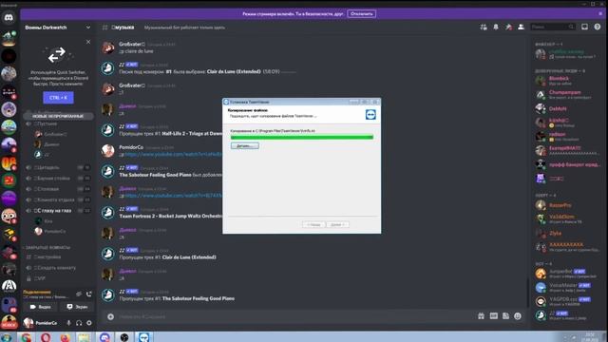Click Grobvater's avatar on first message

(x=107, y=47)
